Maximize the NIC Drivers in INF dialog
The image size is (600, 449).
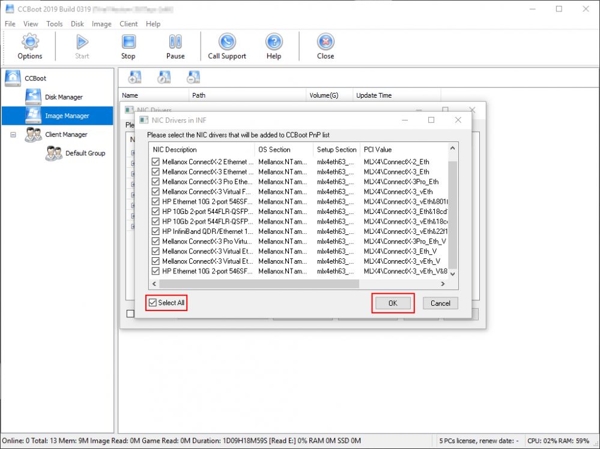pos(431,120)
